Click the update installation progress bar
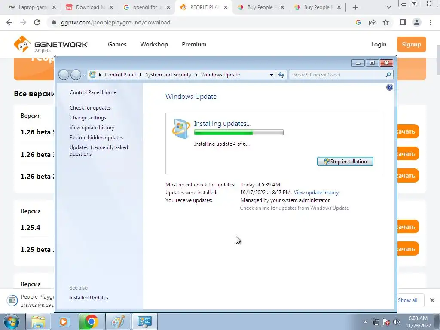Image resolution: width=440 pixels, height=330 pixels. 238,132
